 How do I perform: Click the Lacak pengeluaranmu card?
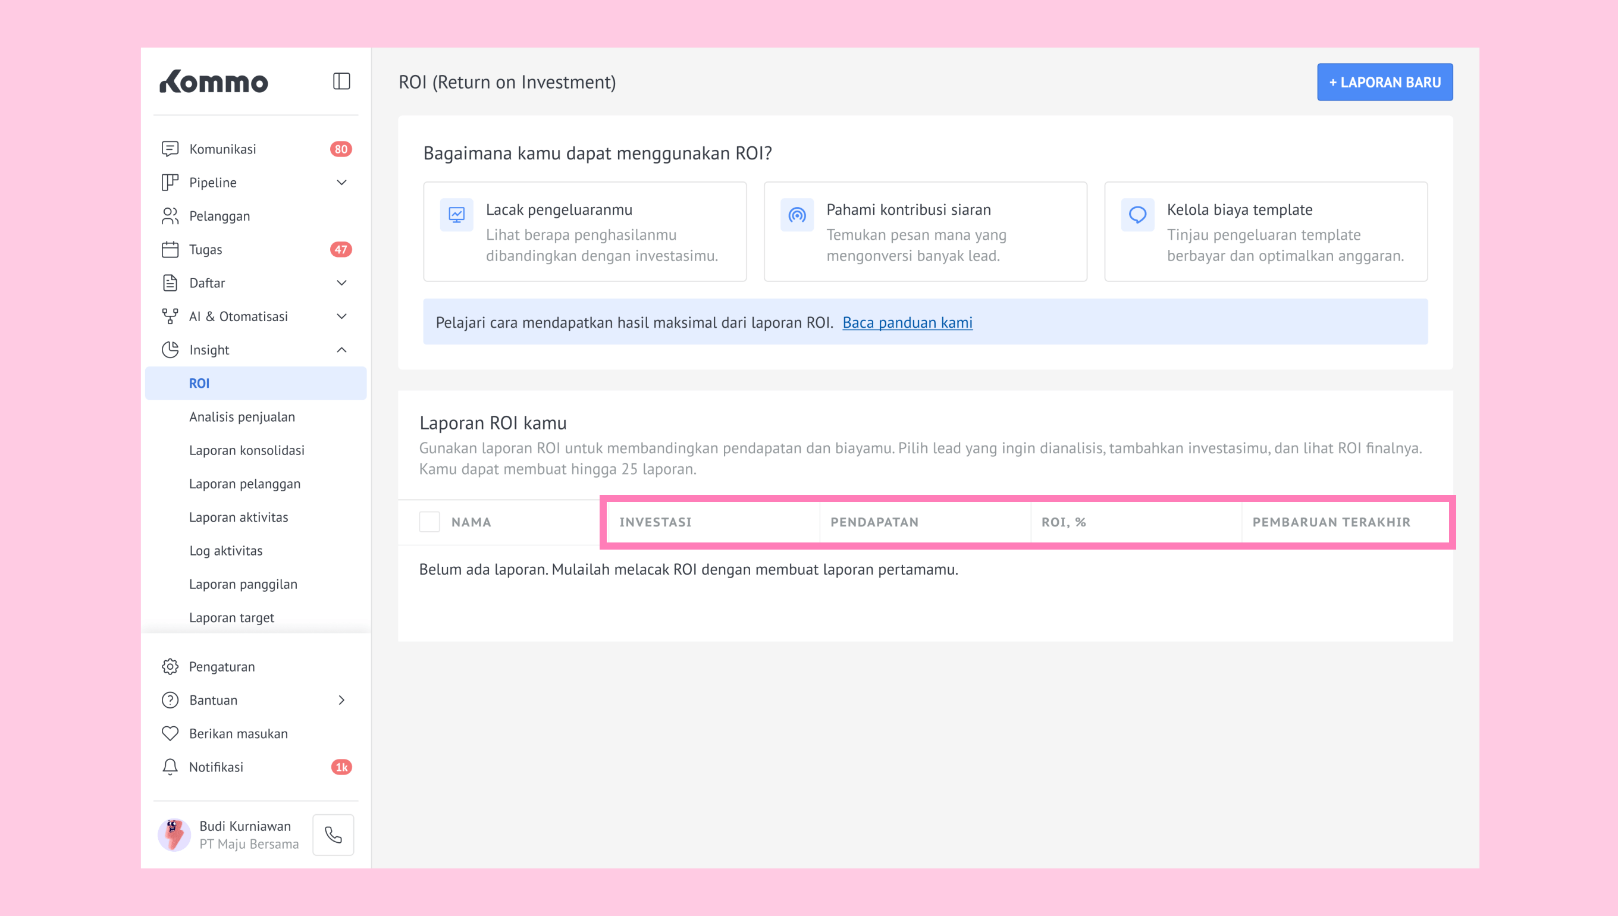click(584, 231)
